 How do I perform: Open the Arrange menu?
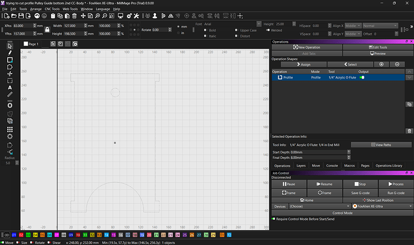coord(35,9)
